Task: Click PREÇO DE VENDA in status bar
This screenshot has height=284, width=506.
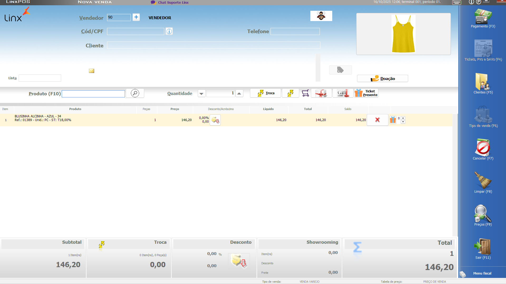Action: 435,282
